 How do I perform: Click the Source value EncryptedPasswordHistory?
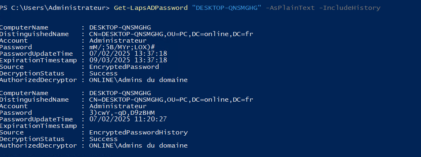pyautogui.click(x=139, y=132)
